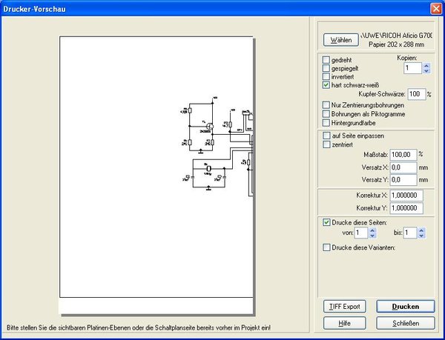Click the bis page number field

pos(410,233)
